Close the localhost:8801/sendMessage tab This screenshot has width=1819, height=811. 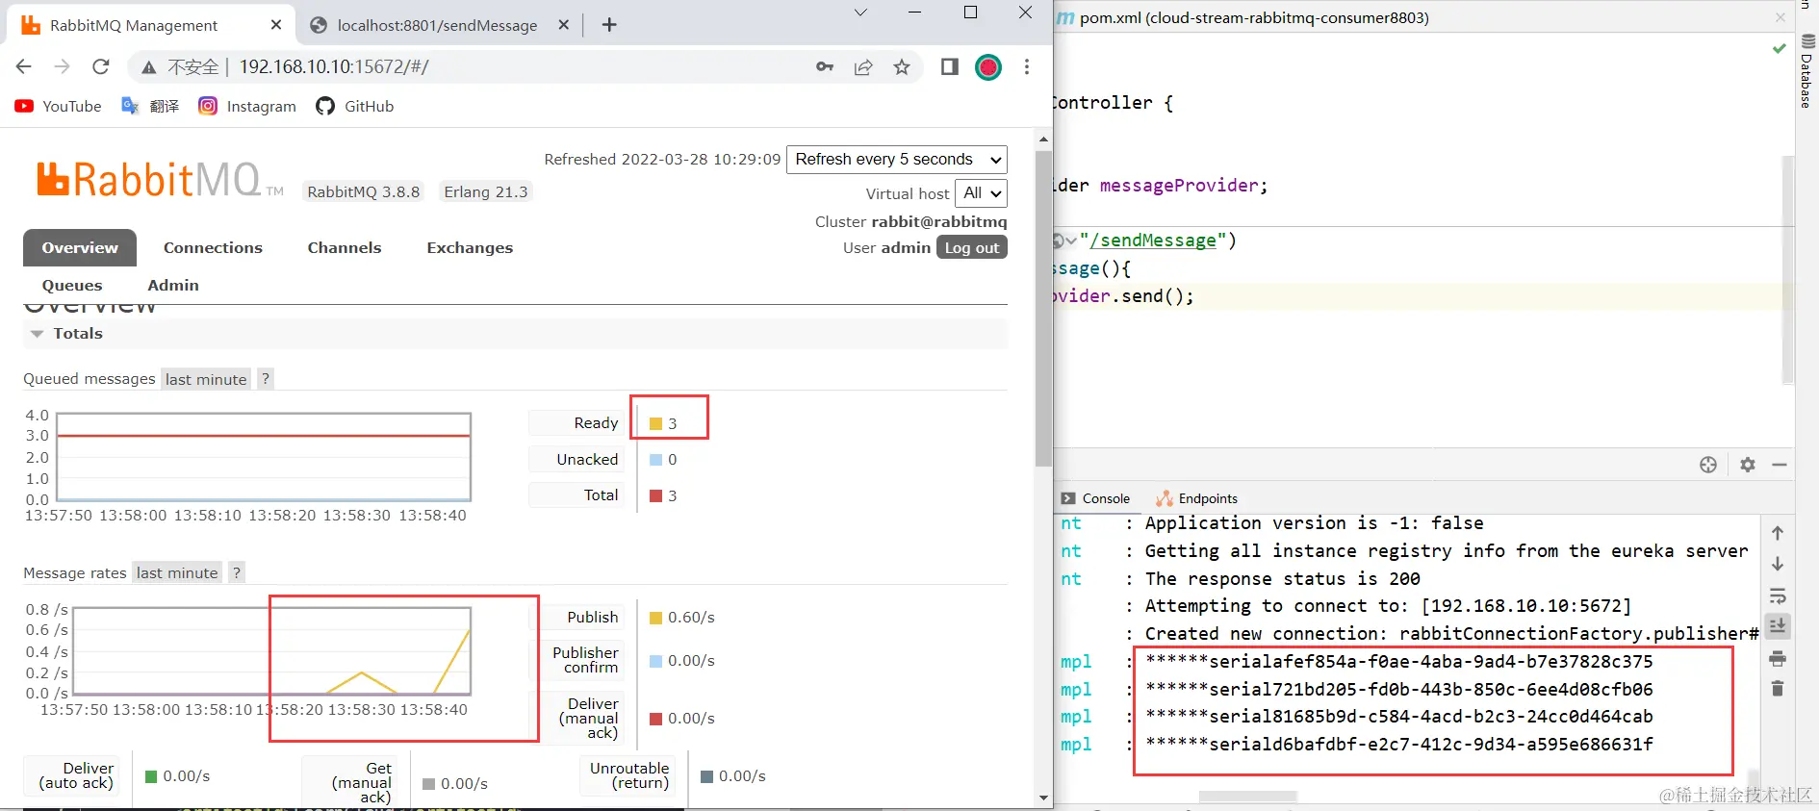[x=564, y=25]
